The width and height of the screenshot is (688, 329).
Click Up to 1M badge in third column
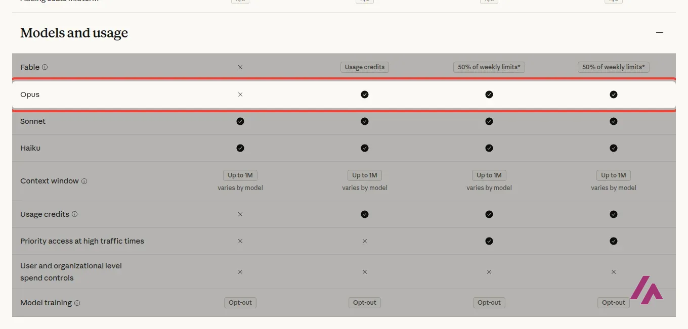489,175
